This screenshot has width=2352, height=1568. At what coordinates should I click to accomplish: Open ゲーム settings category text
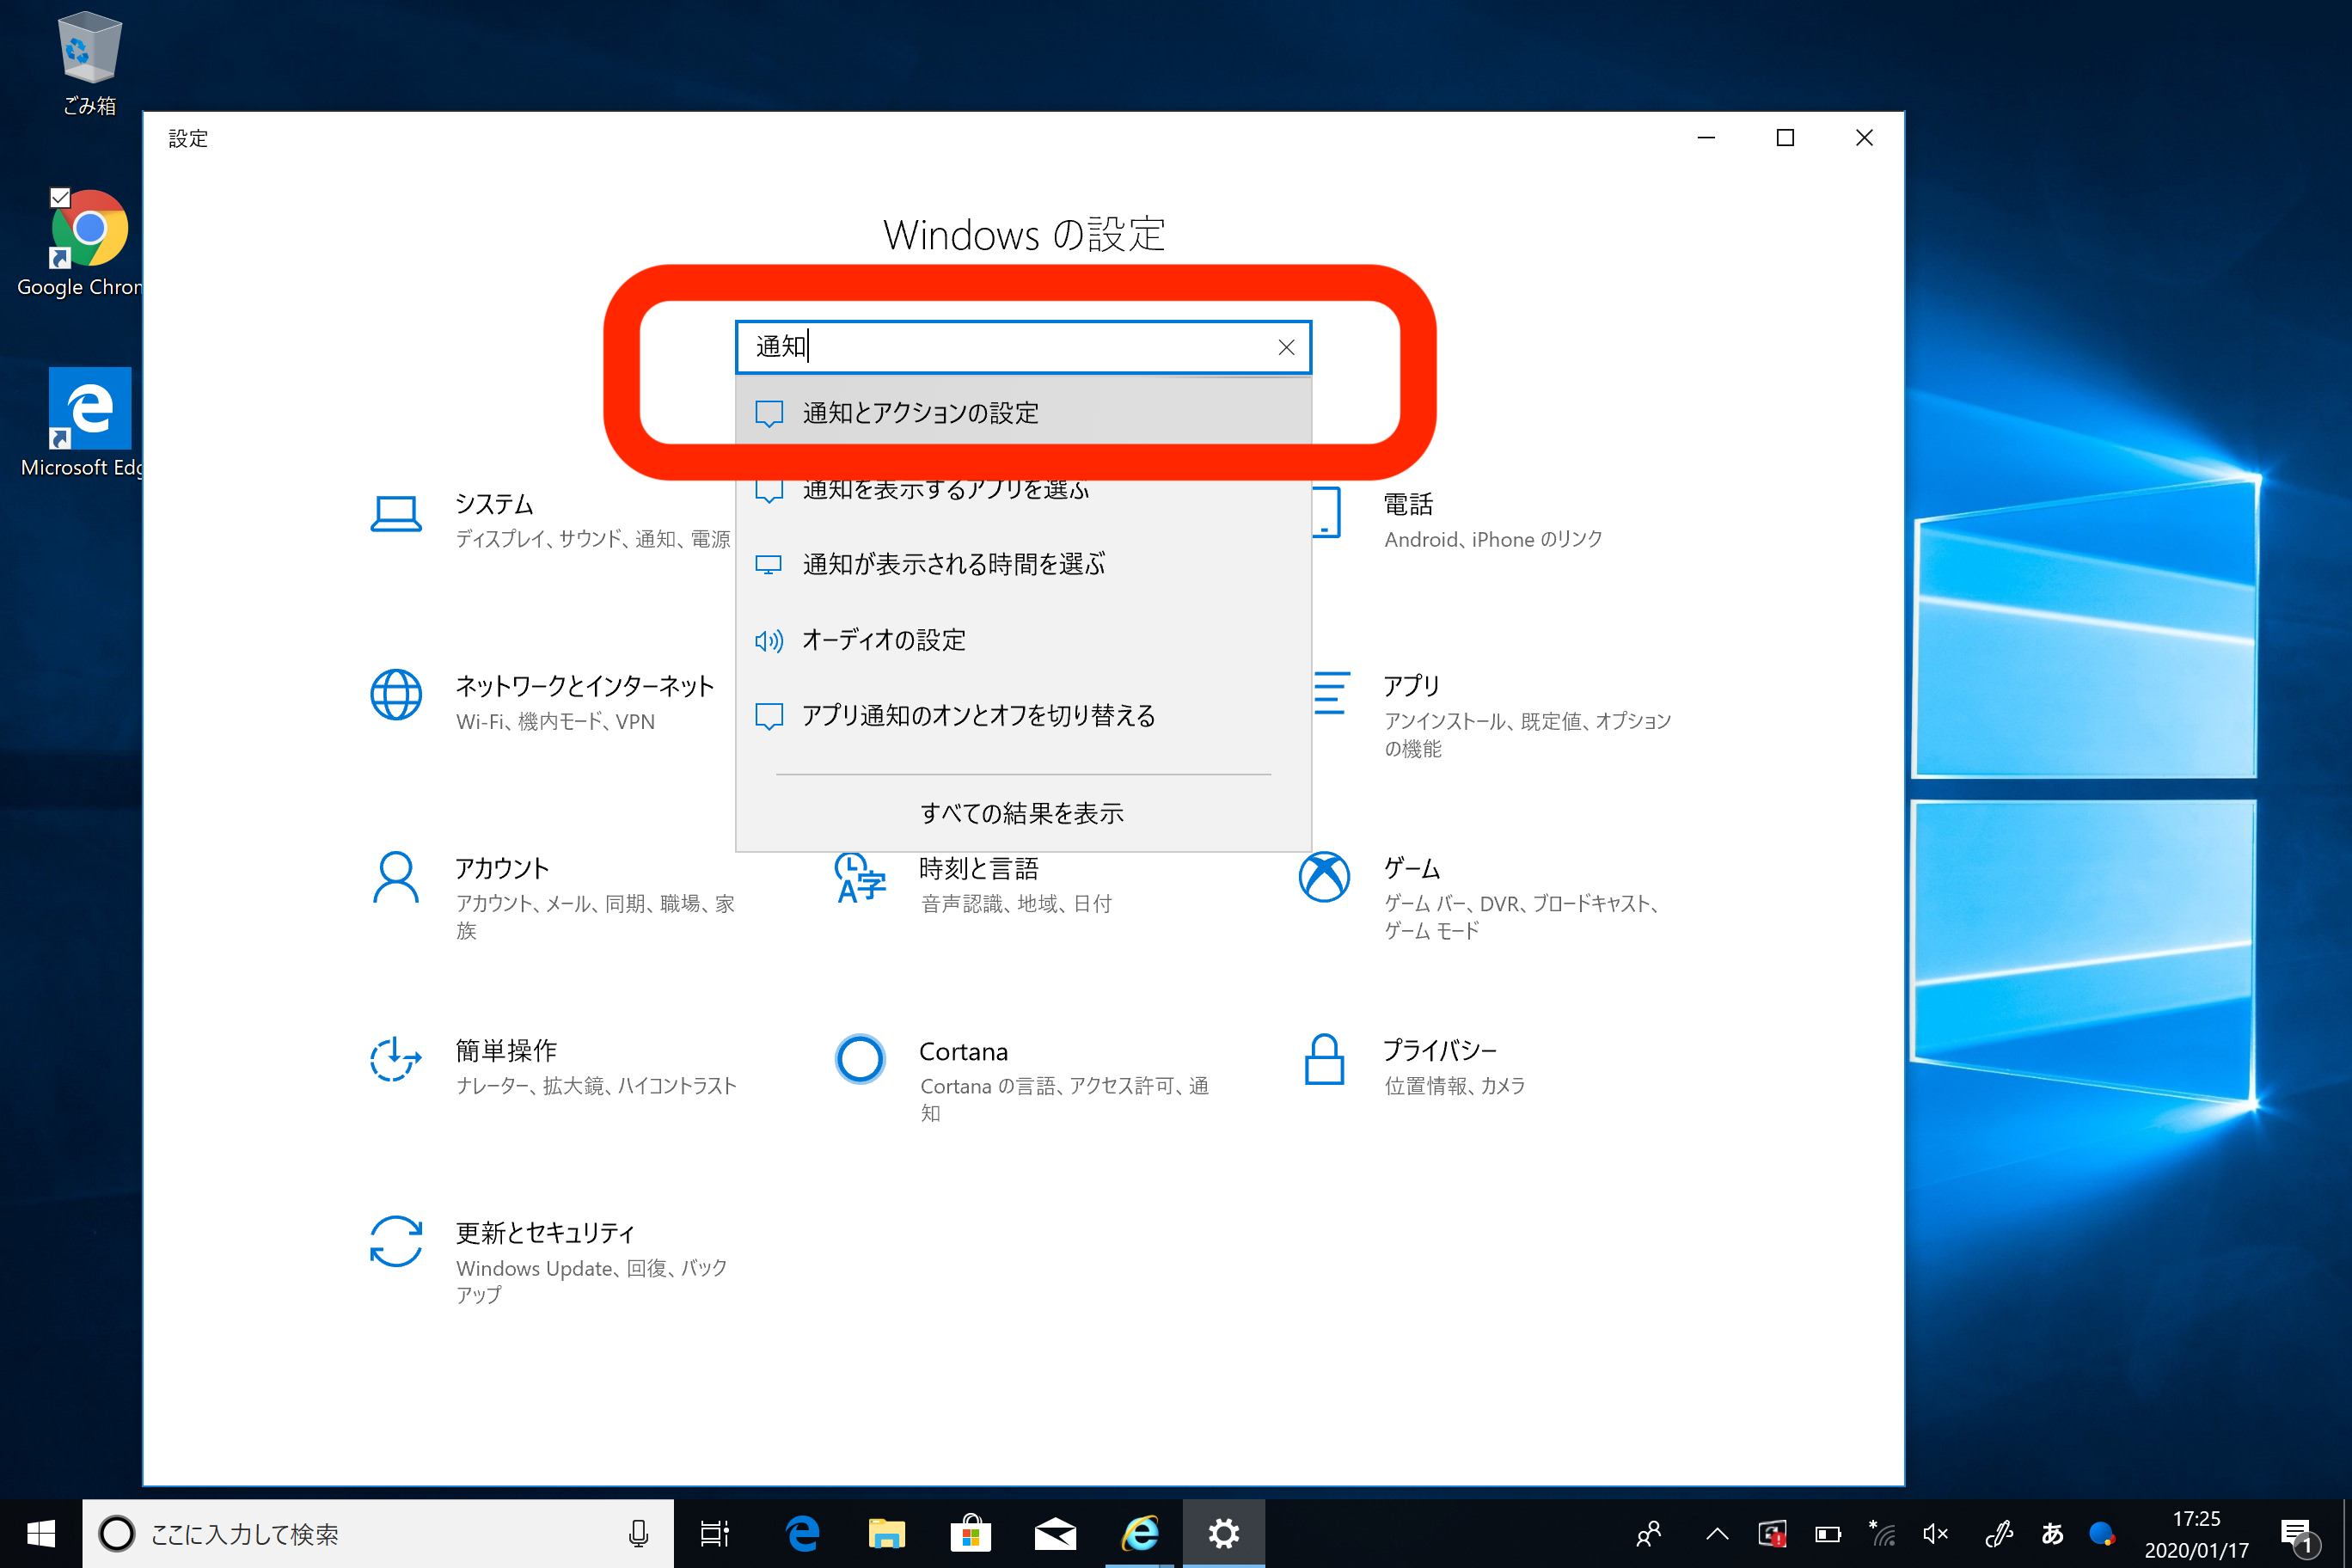coord(1411,868)
